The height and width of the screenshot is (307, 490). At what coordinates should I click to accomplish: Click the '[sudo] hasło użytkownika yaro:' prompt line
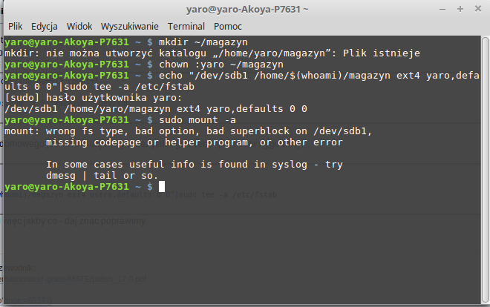[93, 98]
